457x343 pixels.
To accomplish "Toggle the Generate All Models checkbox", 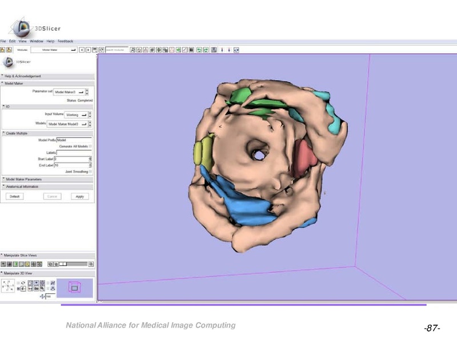I will pyautogui.click(x=90, y=146).
